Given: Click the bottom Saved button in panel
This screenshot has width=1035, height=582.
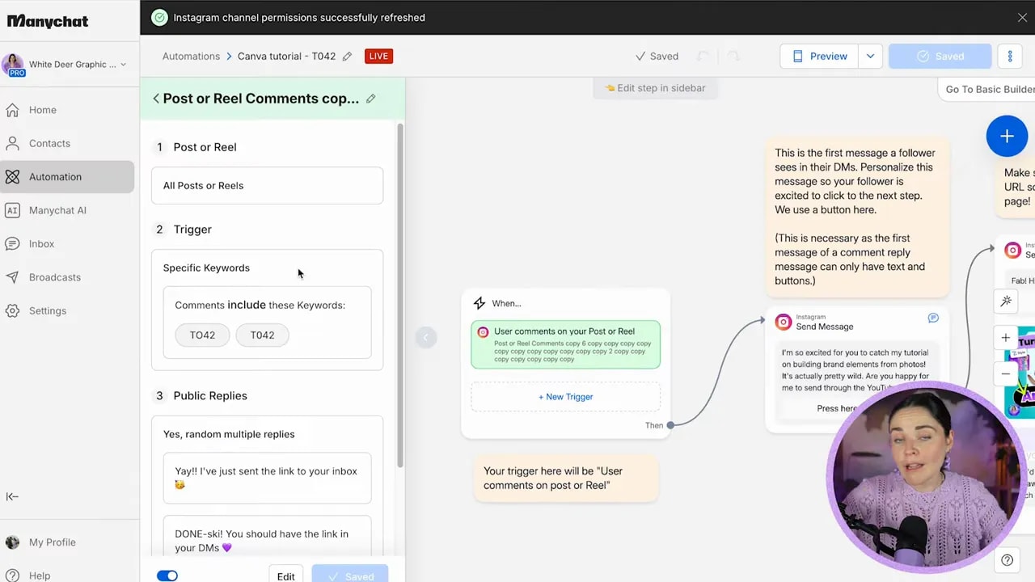Looking at the screenshot, I should 350,576.
